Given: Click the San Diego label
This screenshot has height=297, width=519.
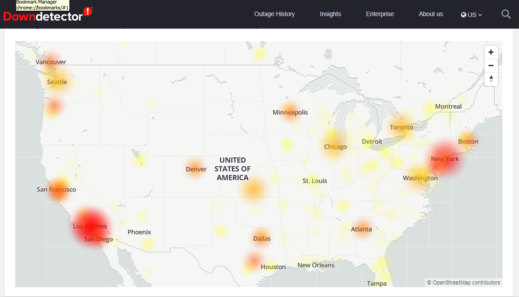Looking at the screenshot, I should click(99, 239).
